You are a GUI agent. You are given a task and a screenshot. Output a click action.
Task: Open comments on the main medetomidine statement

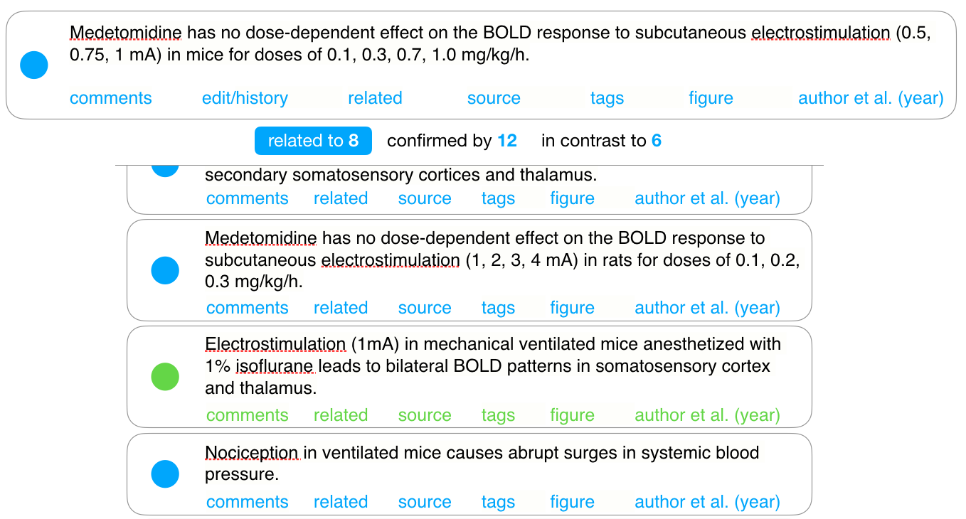(x=110, y=98)
